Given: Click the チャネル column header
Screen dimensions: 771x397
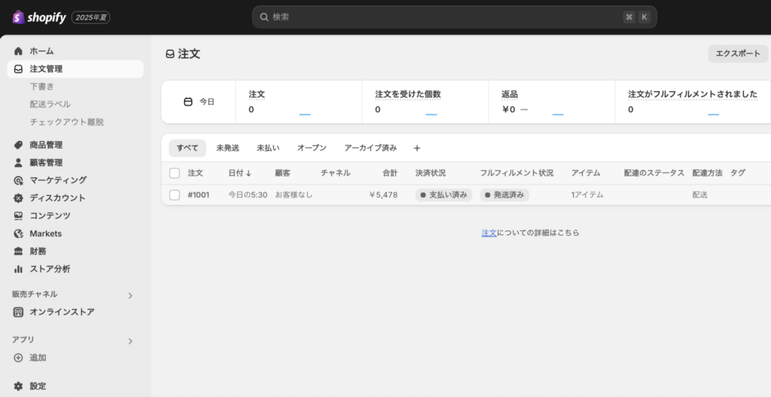Looking at the screenshot, I should click(x=335, y=173).
